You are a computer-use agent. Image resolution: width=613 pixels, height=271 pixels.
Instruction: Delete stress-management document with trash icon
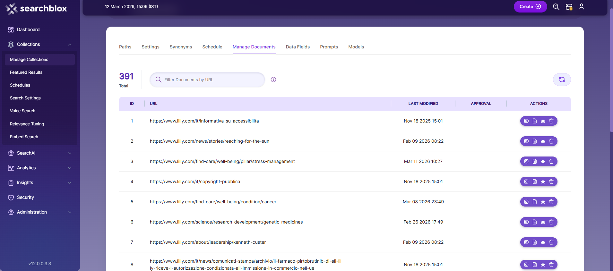click(x=551, y=161)
